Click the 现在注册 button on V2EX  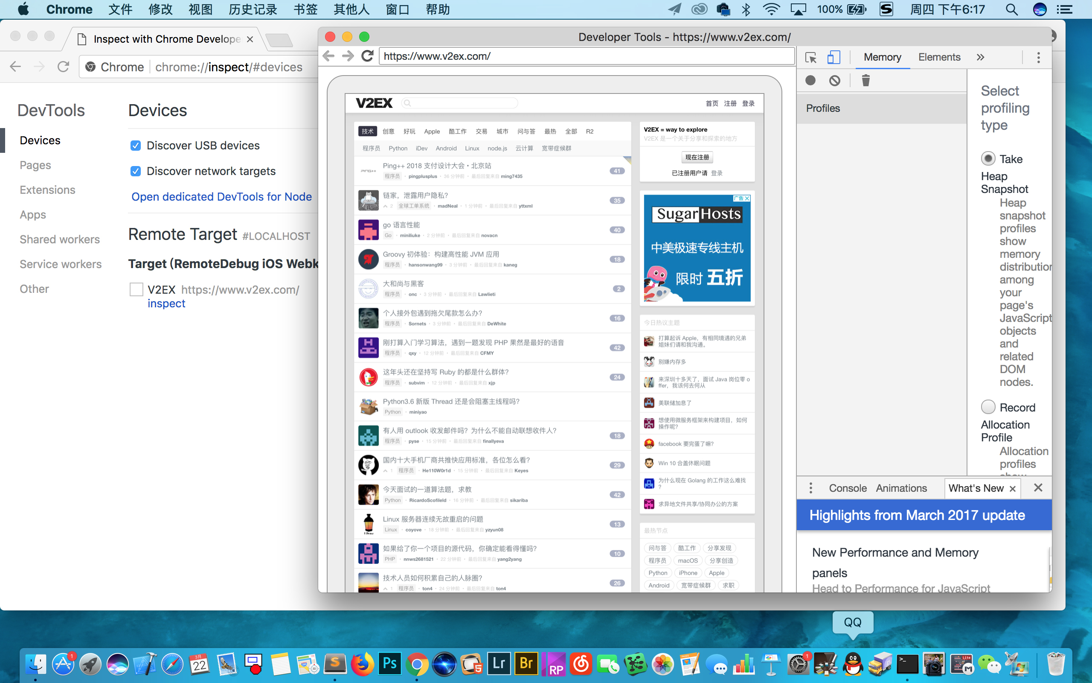click(x=697, y=157)
